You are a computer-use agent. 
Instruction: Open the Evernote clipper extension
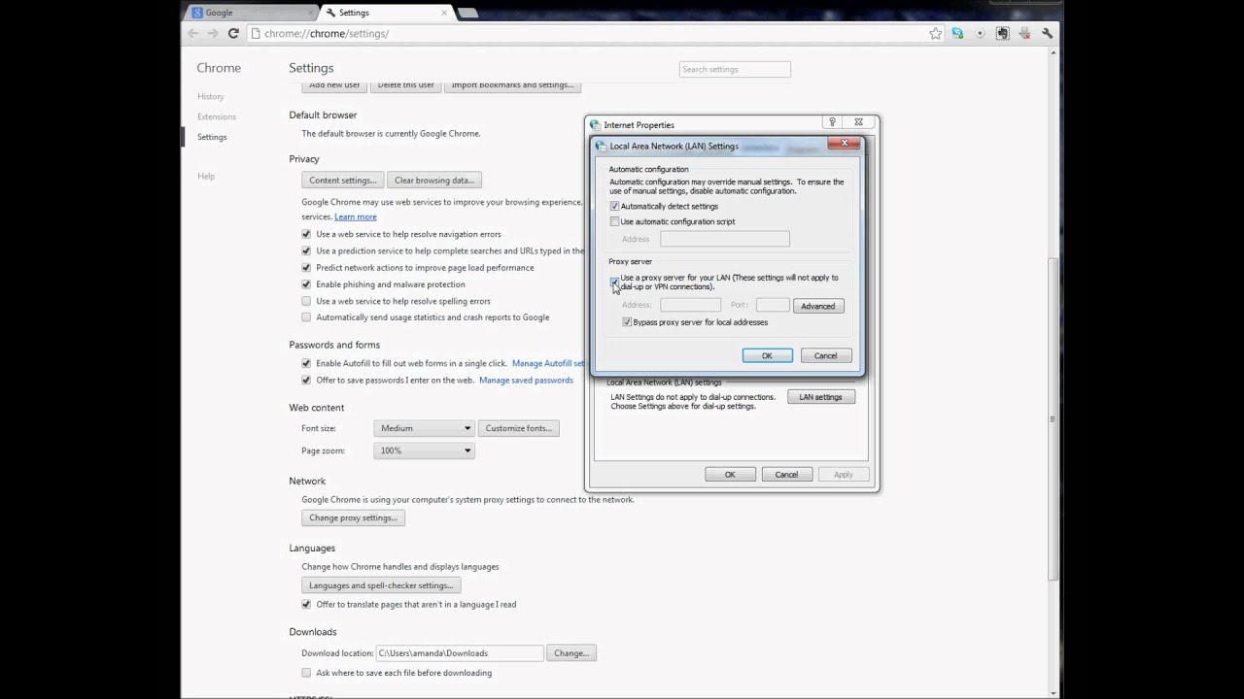[1002, 33]
